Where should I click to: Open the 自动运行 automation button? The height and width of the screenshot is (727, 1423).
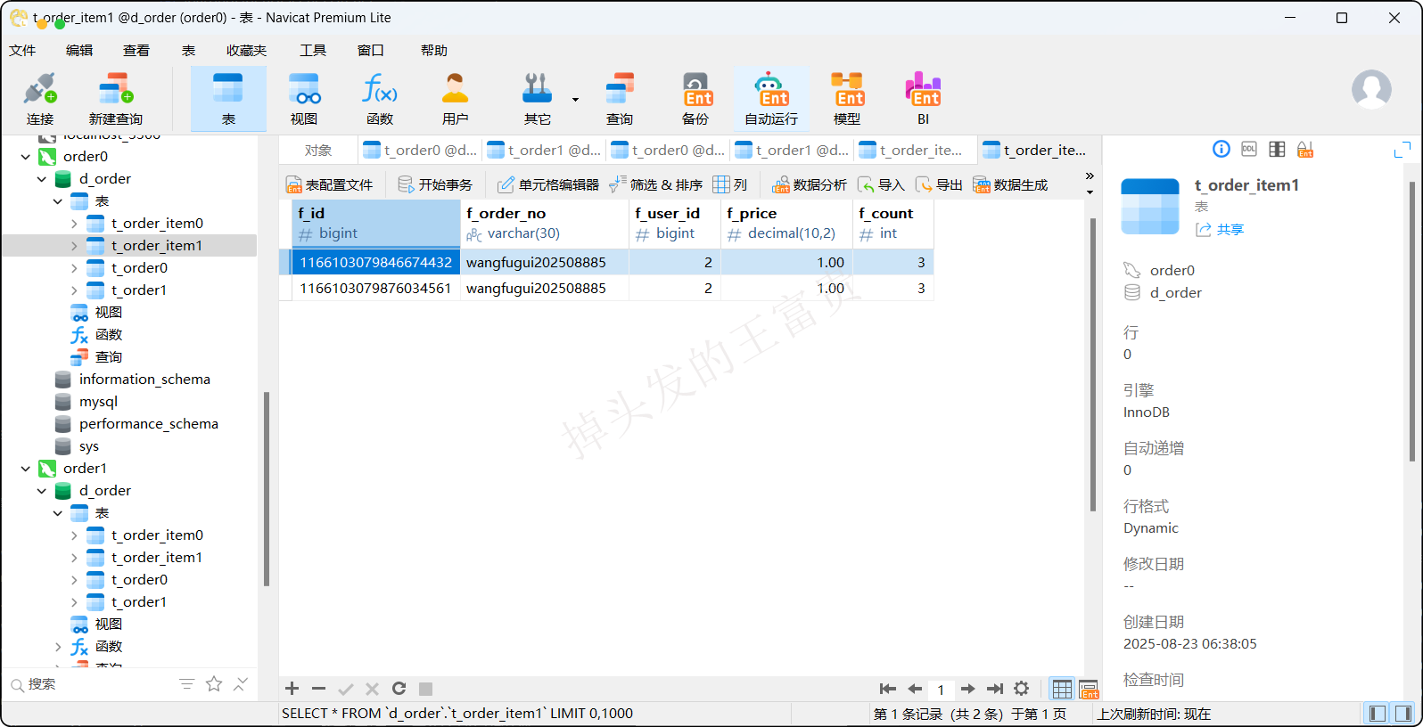[771, 99]
